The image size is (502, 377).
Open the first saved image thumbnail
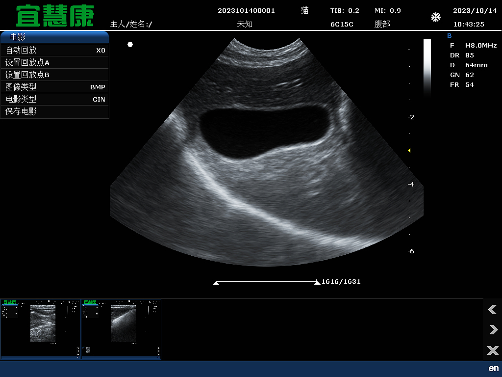40,329
